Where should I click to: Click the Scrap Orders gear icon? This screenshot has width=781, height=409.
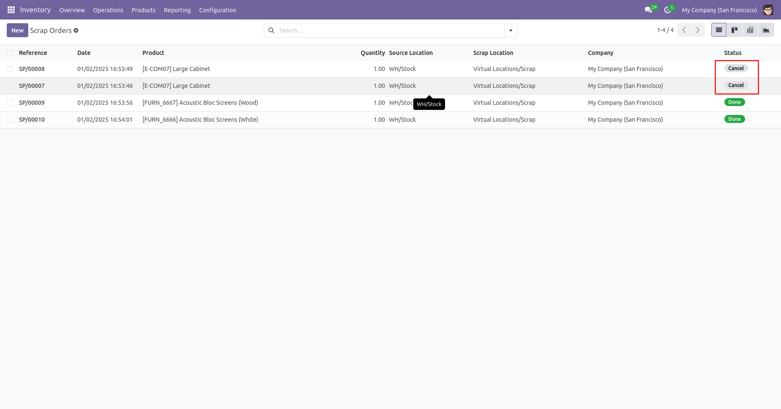(76, 30)
